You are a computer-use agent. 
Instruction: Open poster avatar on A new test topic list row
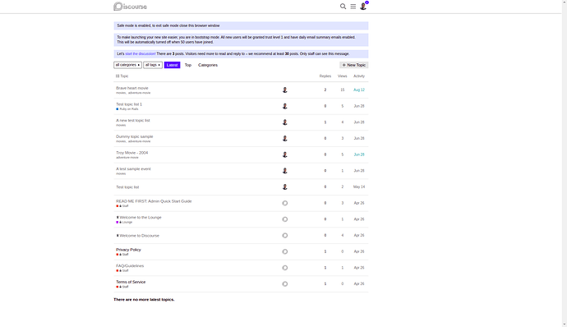(x=285, y=122)
